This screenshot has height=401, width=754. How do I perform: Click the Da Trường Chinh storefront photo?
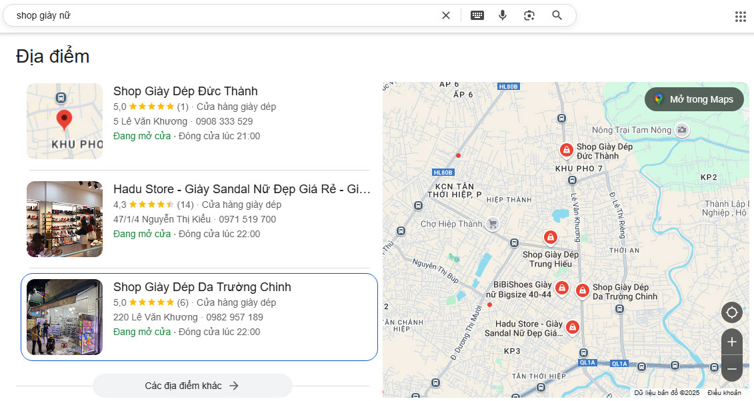click(x=65, y=317)
